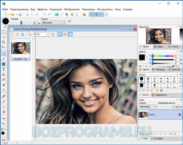Pick the Eyedropper tool
This screenshot has width=183, height=145.
pos(4,96)
